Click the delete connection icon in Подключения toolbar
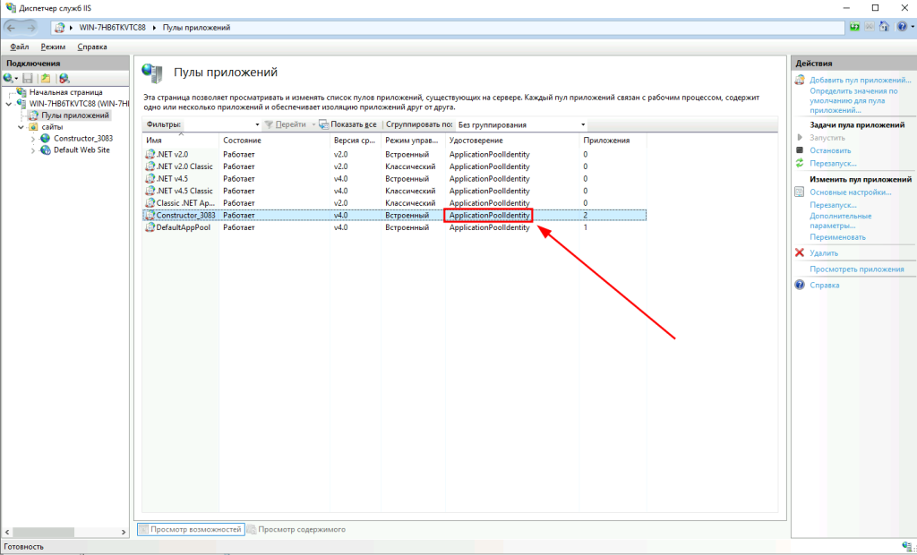917x555 pixels. (64, 79)
